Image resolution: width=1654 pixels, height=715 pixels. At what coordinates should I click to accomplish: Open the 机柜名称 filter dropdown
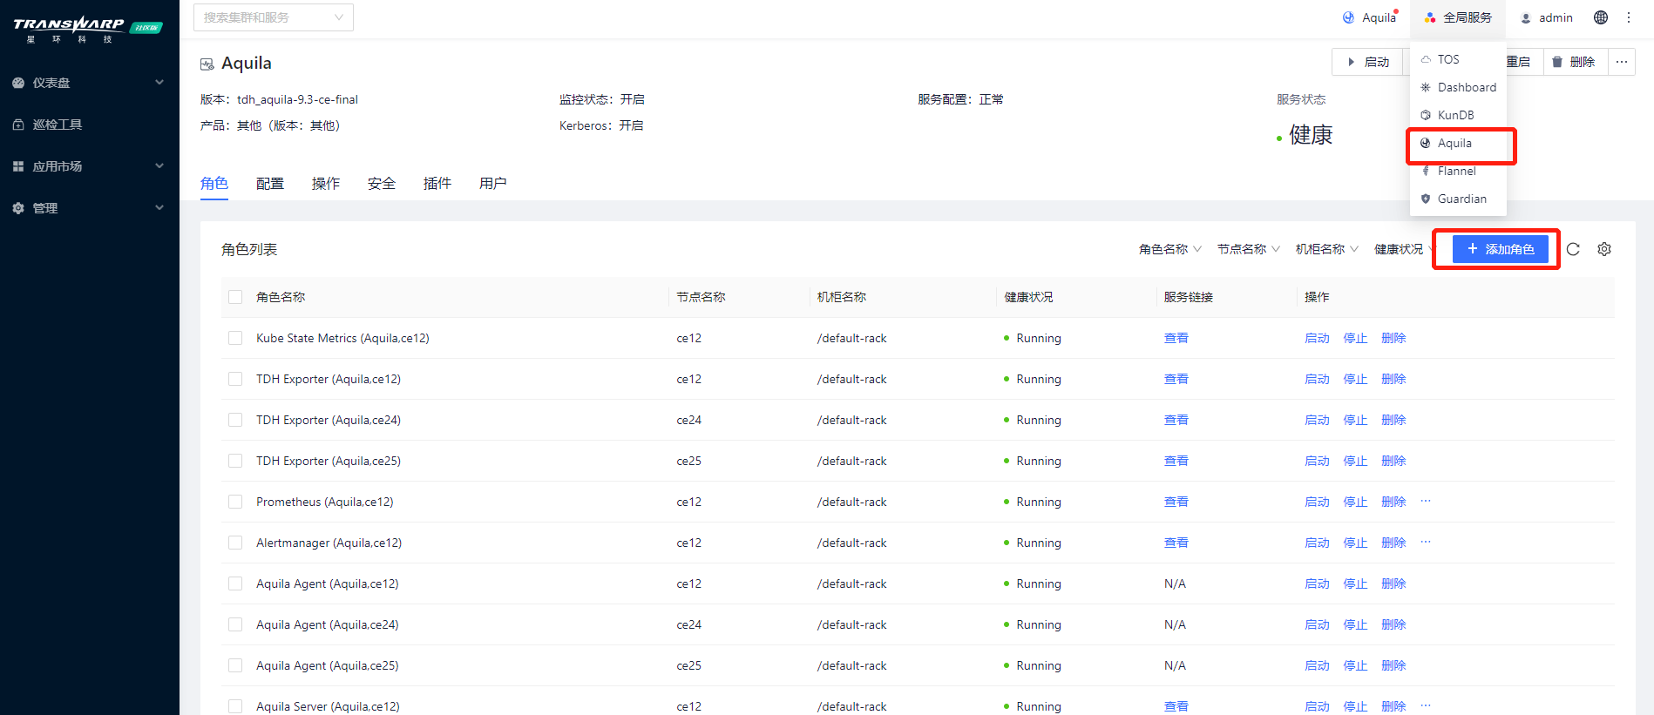point(1327,249)
